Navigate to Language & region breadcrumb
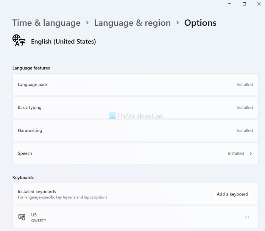 coord(132,23)
